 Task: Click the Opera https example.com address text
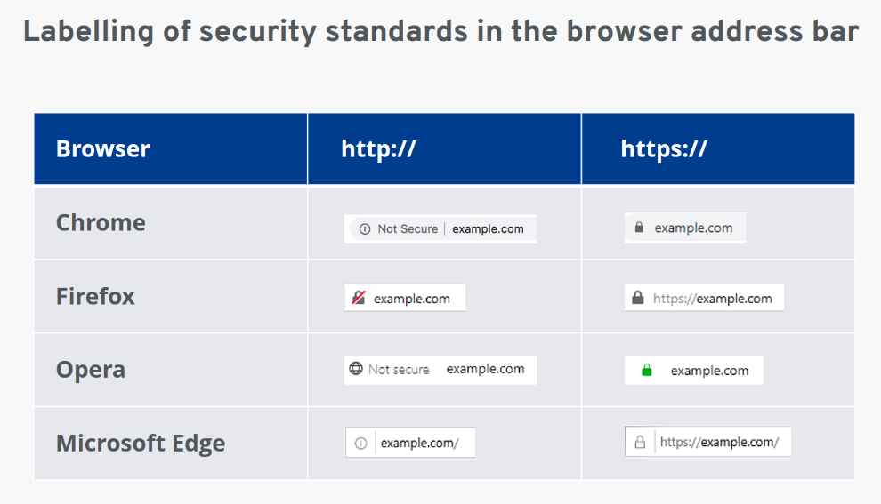click(x=709, y=371)
